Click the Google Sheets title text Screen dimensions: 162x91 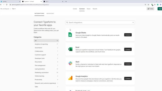[x=81, y=33]
